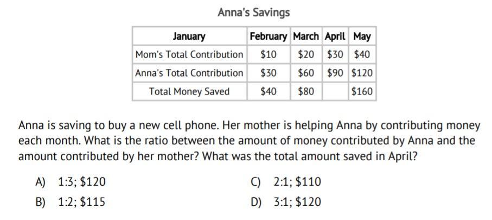This screenshot has height=220, width=492.
Task: Select answer option B 1:2; $115
Action: (71, 202)
